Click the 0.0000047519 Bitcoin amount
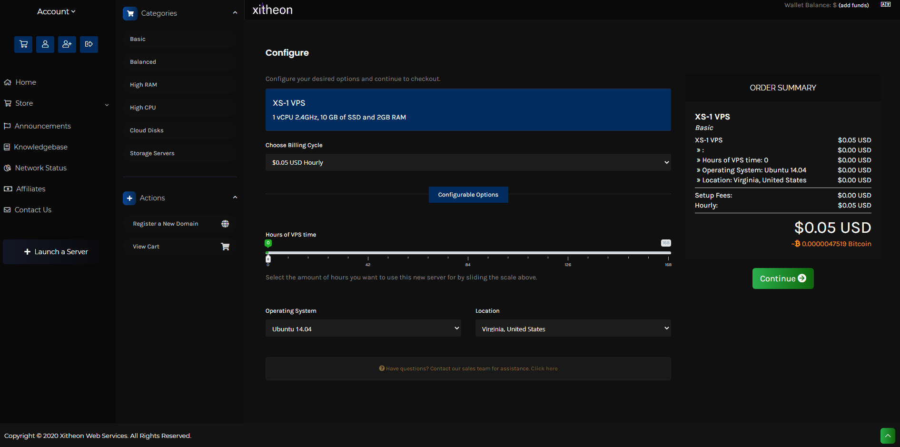Screen dimensions: 900x447 (836, 244)
